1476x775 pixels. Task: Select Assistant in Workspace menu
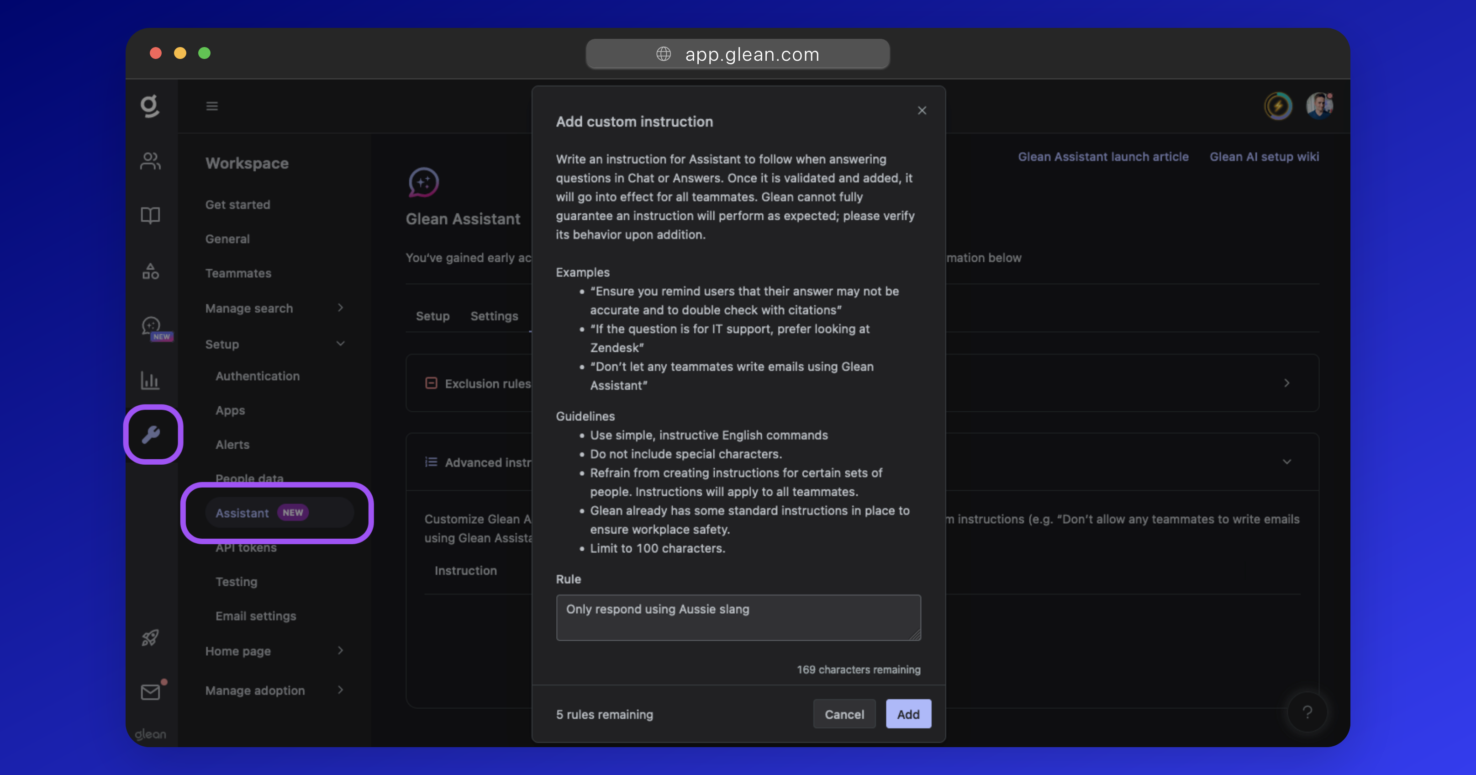click(242, 513)
